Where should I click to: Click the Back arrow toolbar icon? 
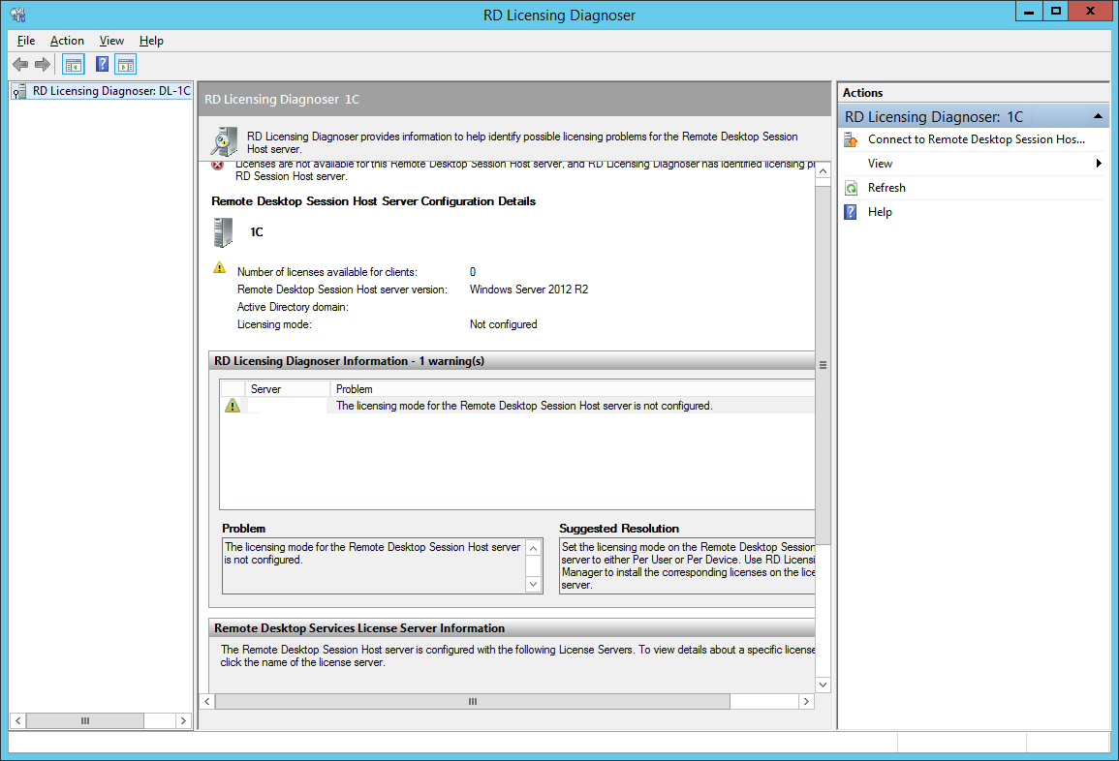tap(20, 65)
